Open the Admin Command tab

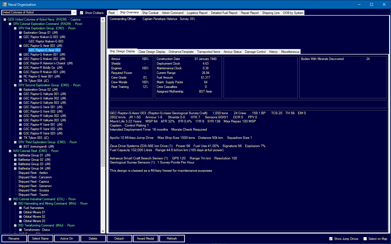tap(173, 13)
